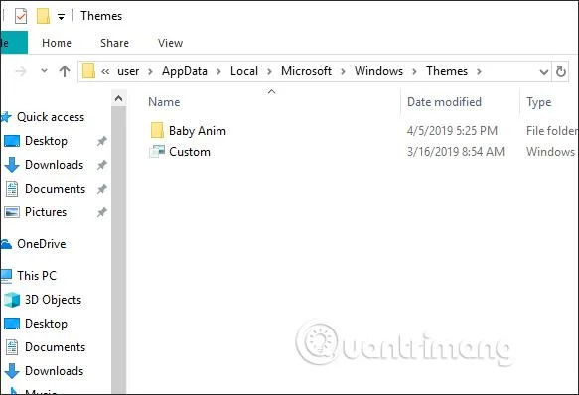Click 'File folder' type cell
The height and width of the screenshot is (395, 579).
(552, 131)
